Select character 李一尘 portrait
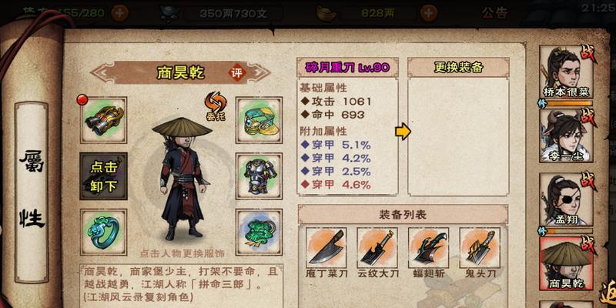Viewport: 616px width, 308px height. 566,136
